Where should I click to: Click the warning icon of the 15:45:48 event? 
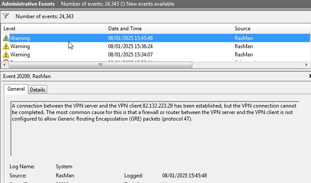point(6,38)
